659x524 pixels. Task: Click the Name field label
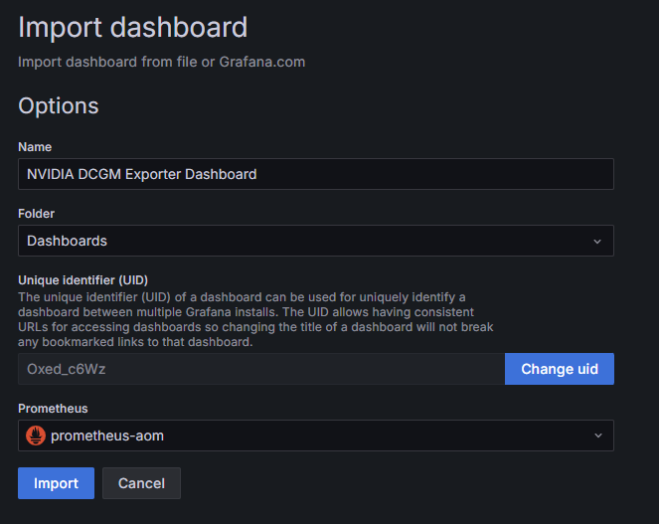tap(35, 147)
